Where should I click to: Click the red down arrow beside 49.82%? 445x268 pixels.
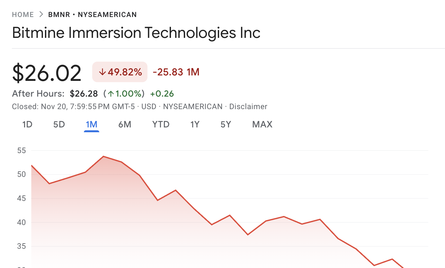[102, 72]
